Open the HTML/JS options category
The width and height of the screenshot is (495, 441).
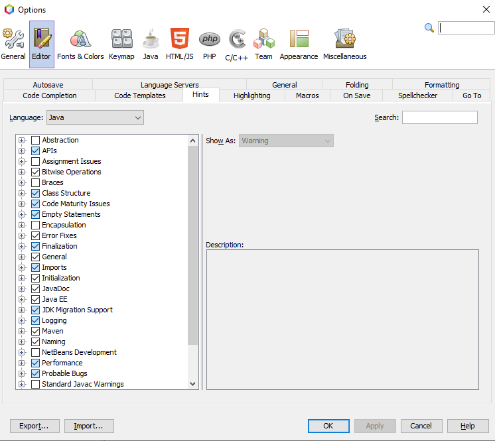[180, 44]
